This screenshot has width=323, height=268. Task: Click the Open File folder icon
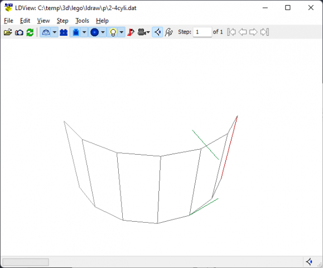[x=8, y=32]
